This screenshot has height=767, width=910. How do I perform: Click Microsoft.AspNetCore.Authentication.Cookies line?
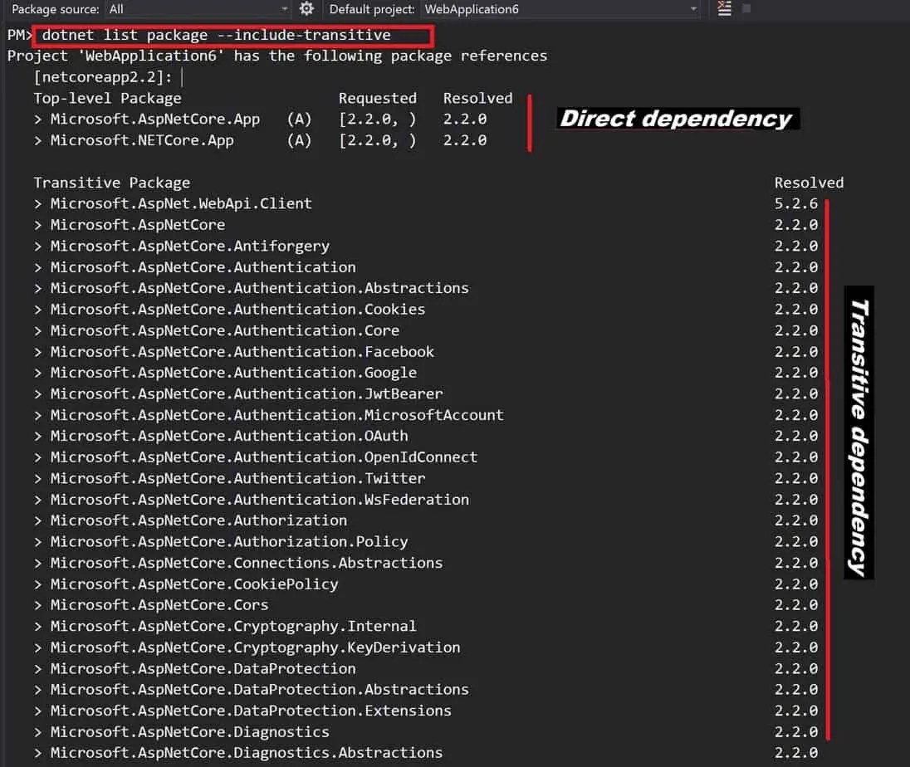click(229, 310)
